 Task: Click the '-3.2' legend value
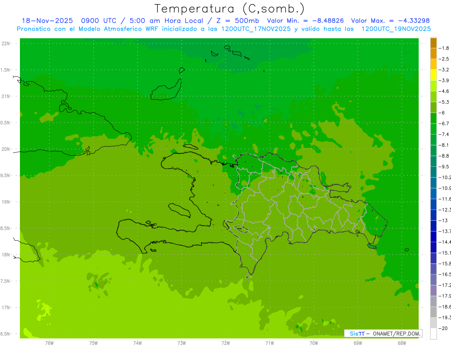pos(444,70)
